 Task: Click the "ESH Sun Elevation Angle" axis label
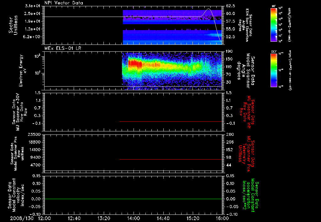[x=245, y=25]
